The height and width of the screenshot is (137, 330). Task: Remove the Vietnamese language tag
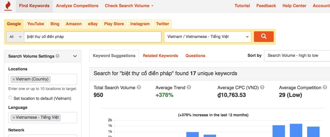14,117
